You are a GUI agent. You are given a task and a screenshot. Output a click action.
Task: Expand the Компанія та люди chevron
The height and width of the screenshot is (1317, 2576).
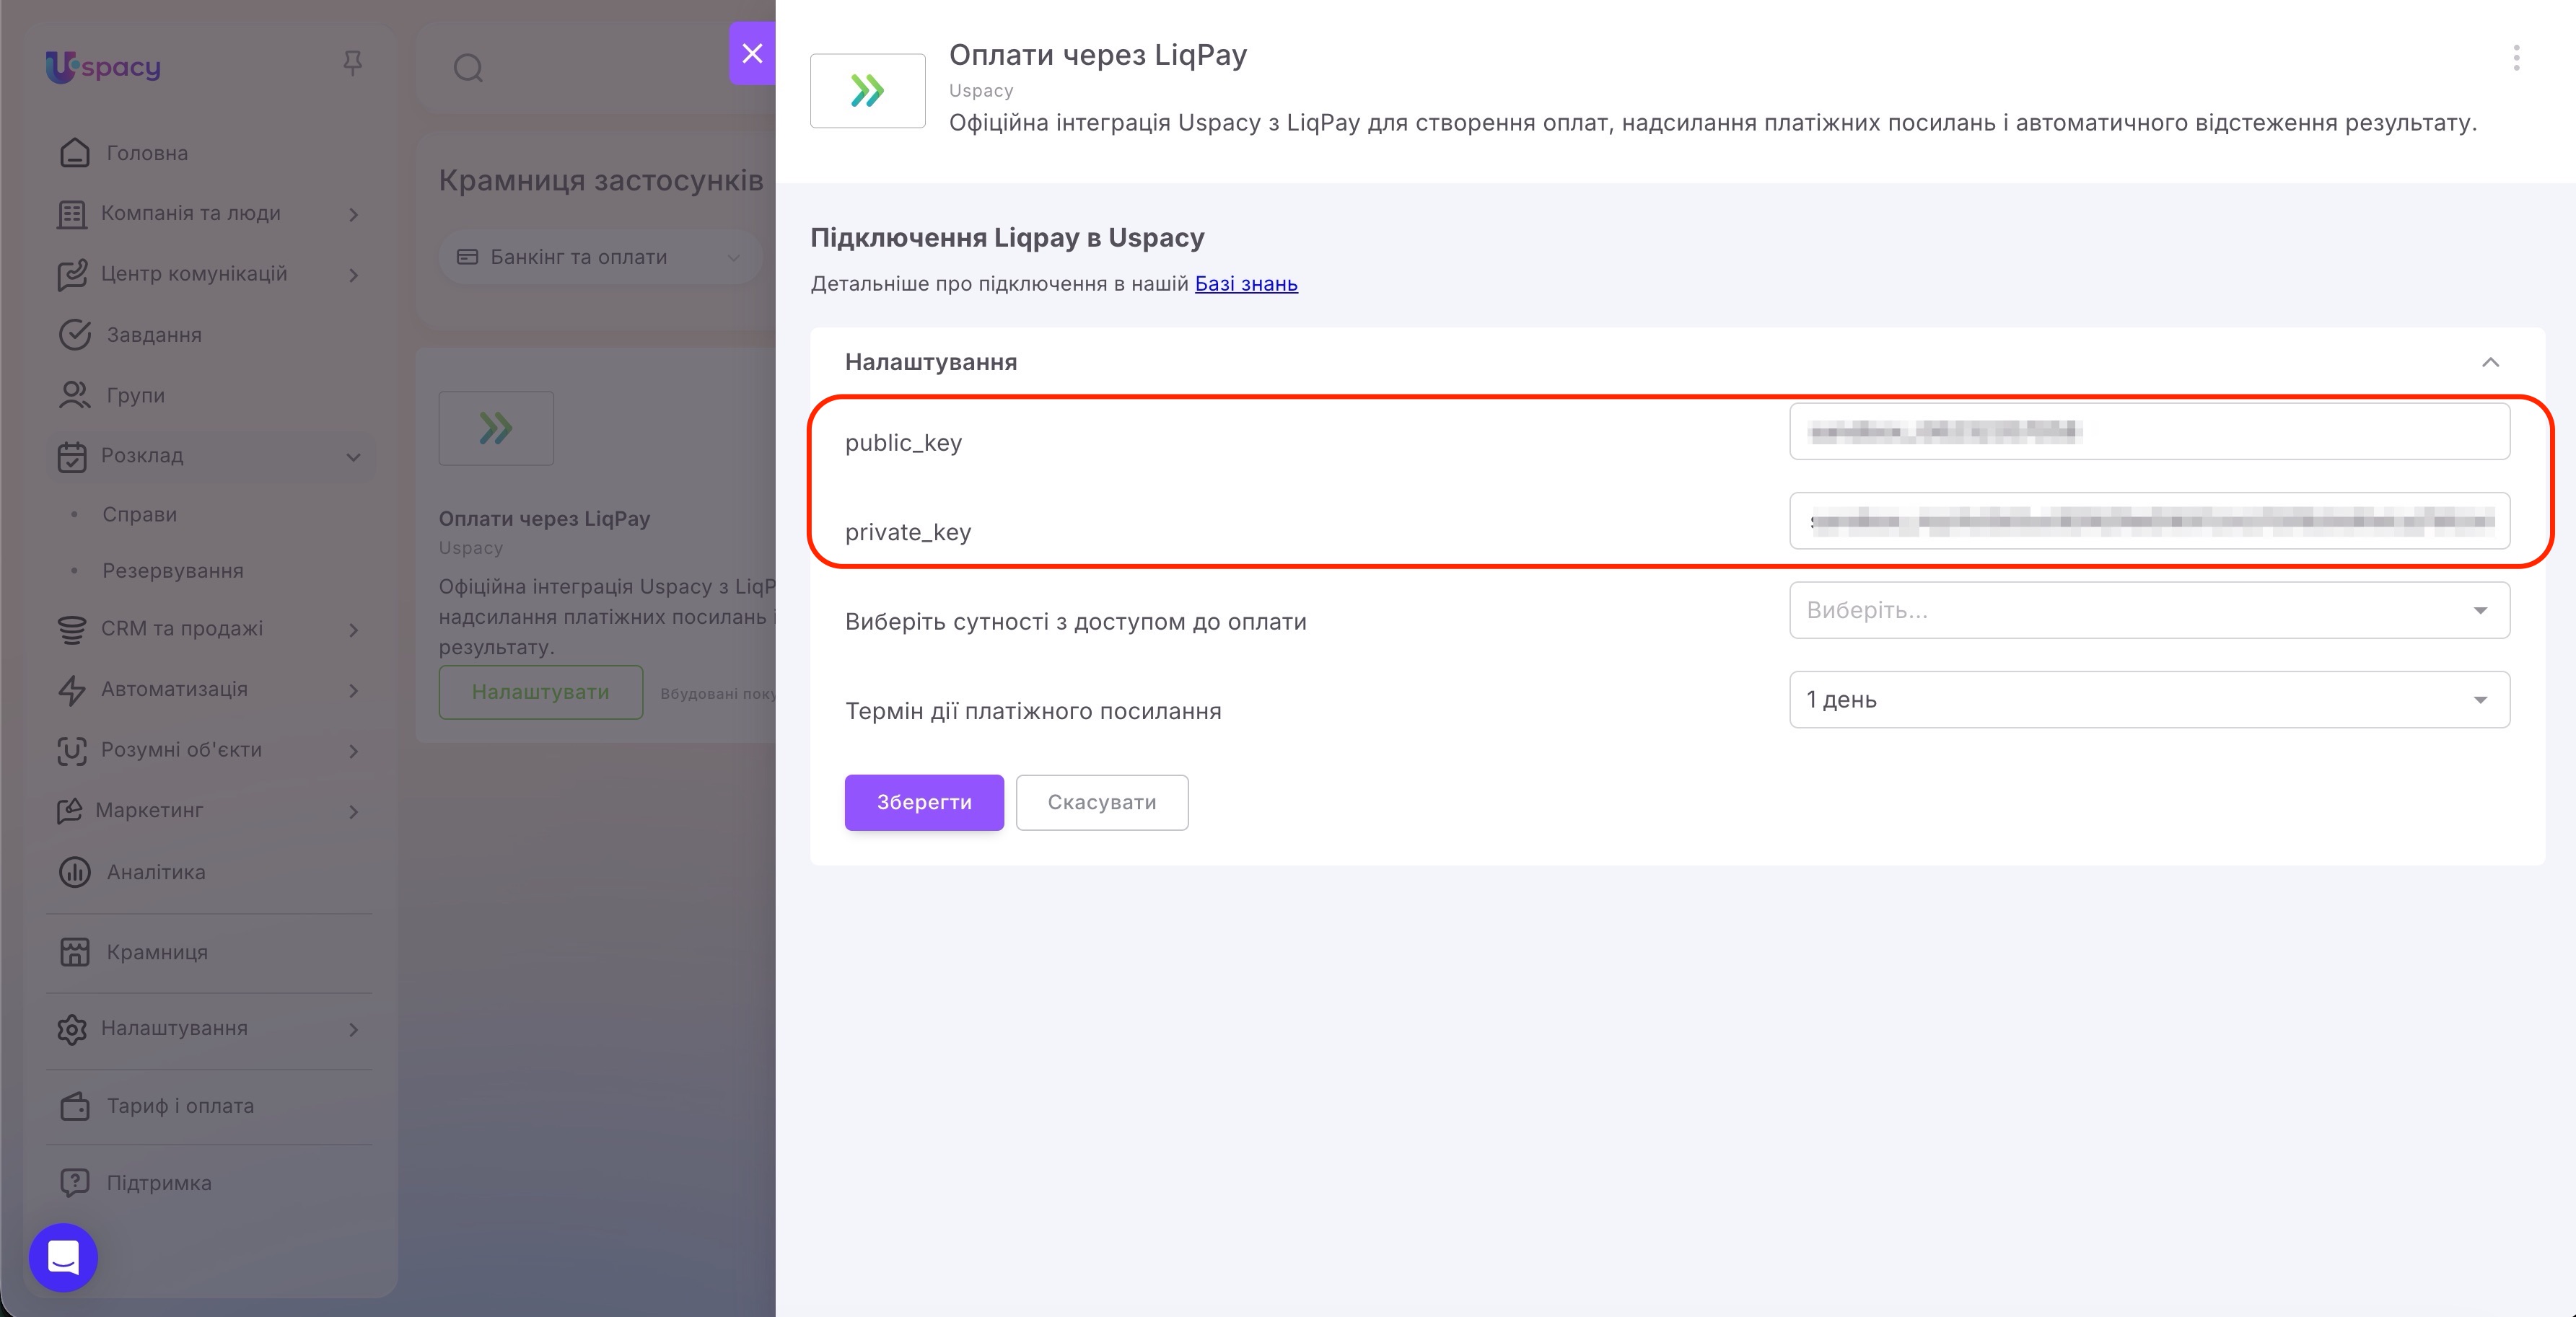pos(353,213)
